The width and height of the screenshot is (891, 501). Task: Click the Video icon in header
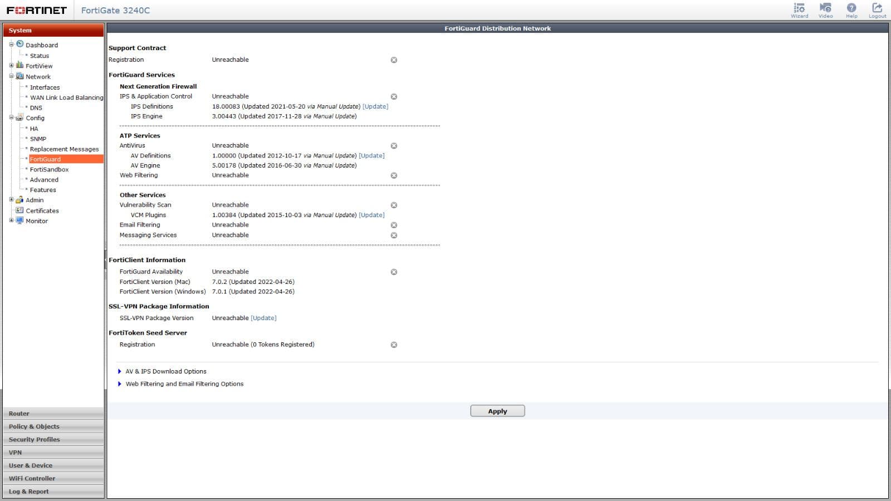click(x=825, y=10)
